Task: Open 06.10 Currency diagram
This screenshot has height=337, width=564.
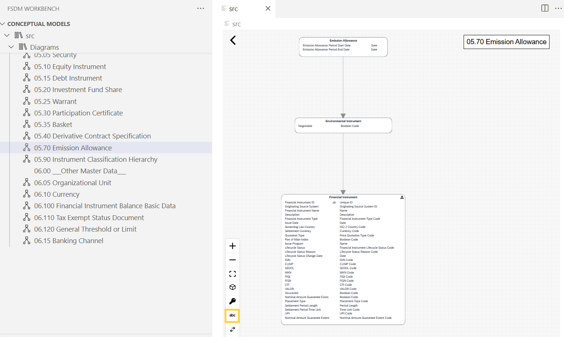Action: (57, 194)
